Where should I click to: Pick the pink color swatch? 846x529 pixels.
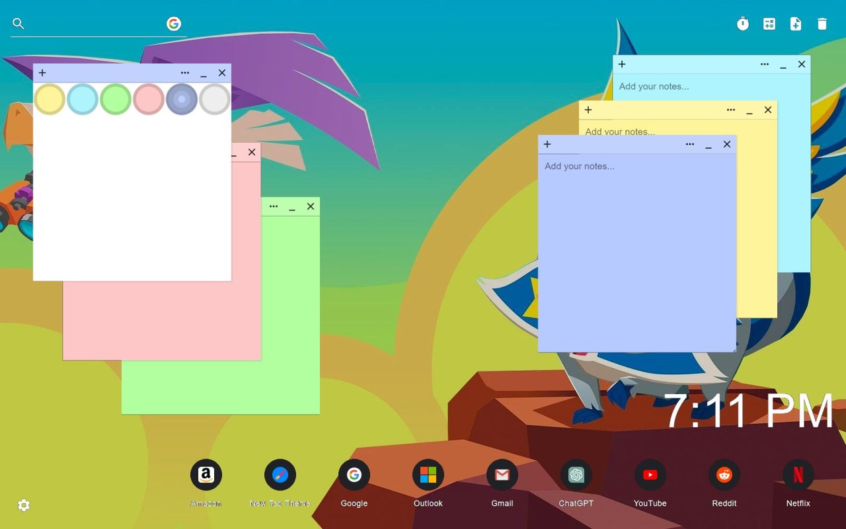[x=149, y=99]
